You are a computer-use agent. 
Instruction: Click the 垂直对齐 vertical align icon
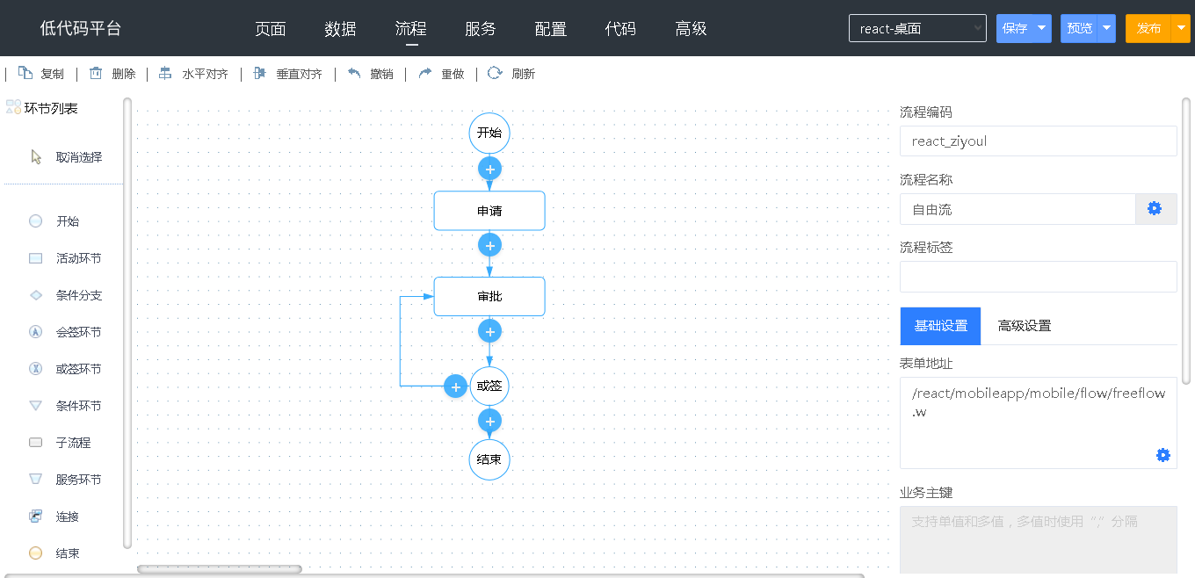point(259,73)
